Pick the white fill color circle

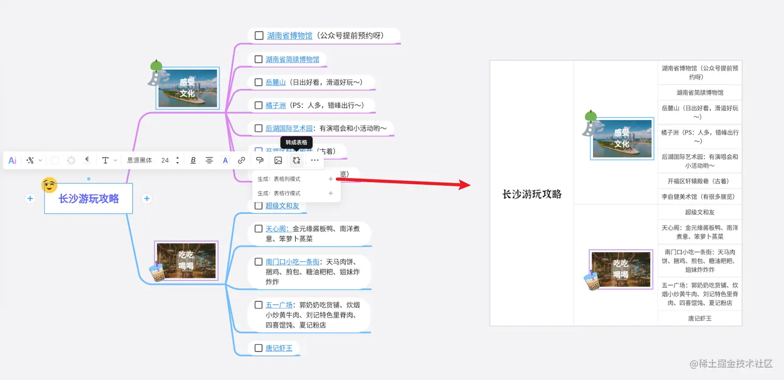pyautogui.click(x=55, y=160)
